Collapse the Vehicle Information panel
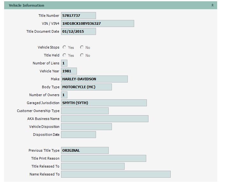 click(212, 5)
